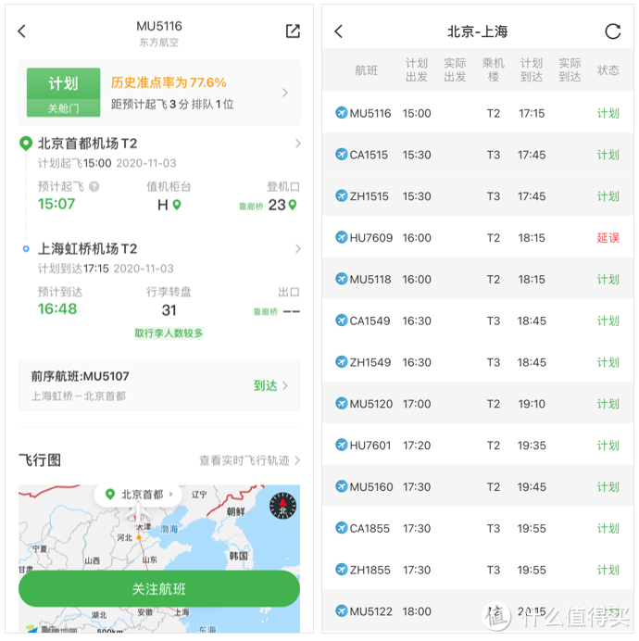Tap the plane icon for ZH1515 row
Viewport: 639px width, 641px height.
coord(341,195)
